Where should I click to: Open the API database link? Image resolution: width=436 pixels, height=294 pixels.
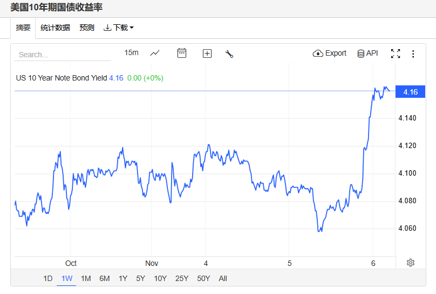click(x=367, y=53)
